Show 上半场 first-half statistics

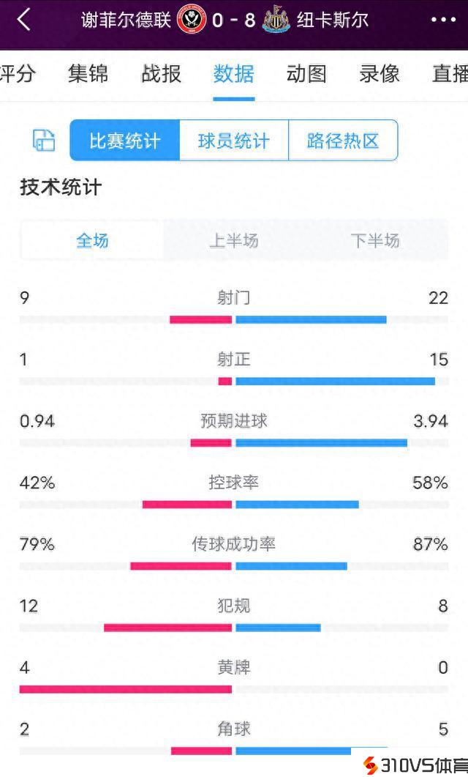click(x=234, y=240)
